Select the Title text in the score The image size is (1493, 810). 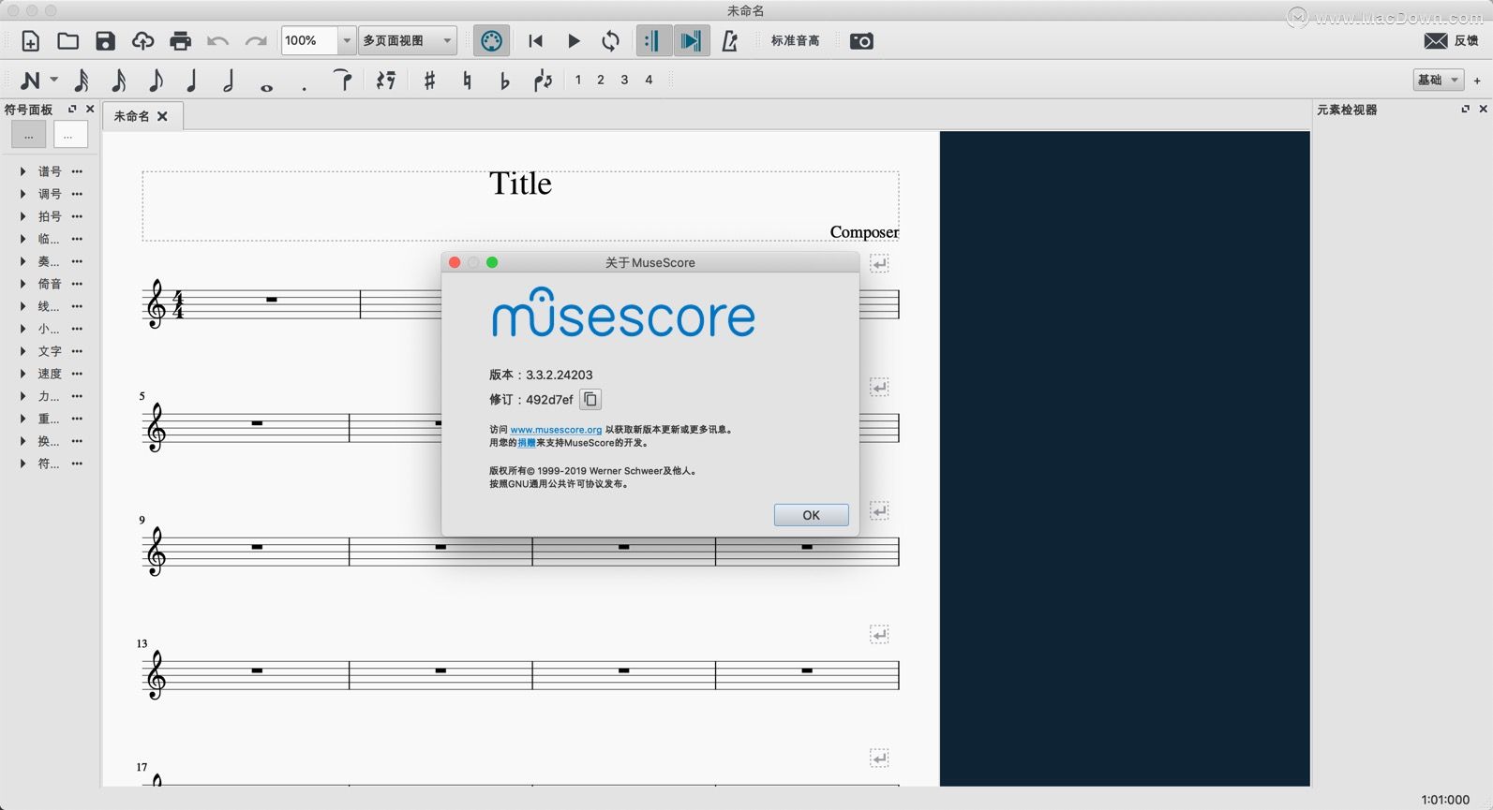pyautogui.click(x=520, y=184)
